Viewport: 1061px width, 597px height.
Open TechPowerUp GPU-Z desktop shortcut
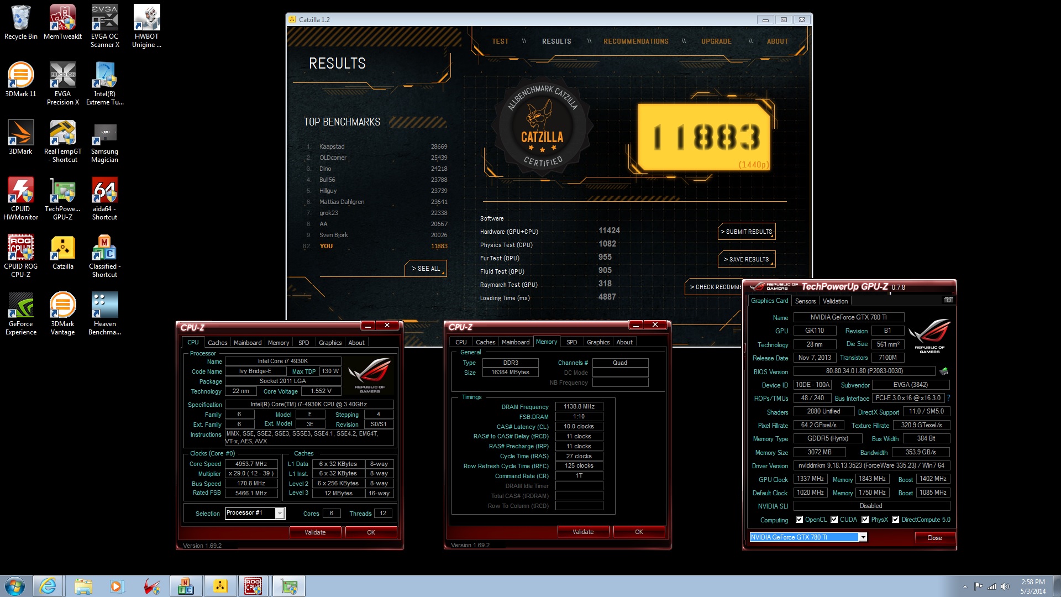tap(62, 199)
